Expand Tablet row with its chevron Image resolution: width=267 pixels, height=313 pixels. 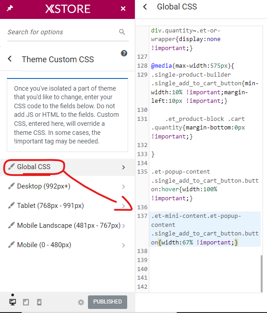coord(124,206)
